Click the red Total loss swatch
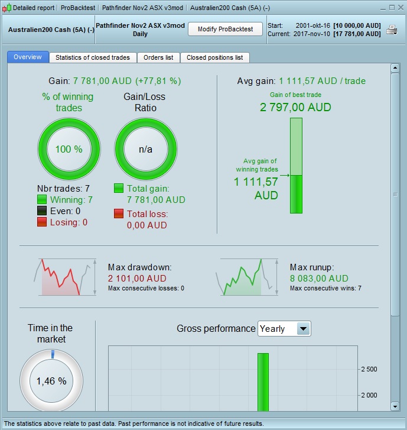407x430 pixels. pyautogui.click(x=119, y=214)
